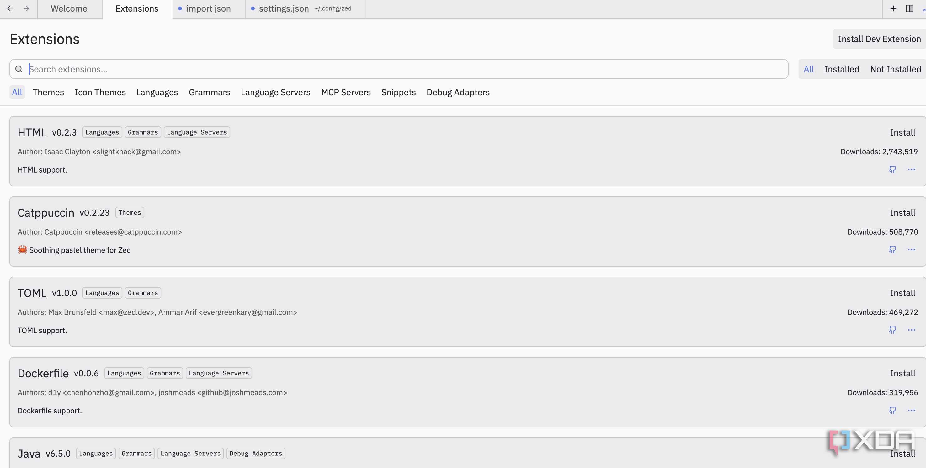Screen dimensions: 926x468
Task: Filter extensions by Language Servers category
Action: (x=275, y=93)
